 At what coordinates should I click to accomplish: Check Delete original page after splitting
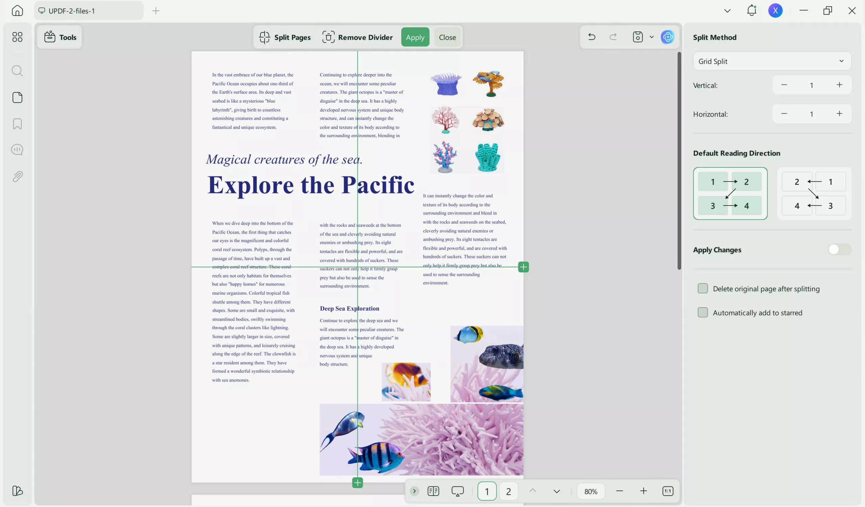click(702, 288)
